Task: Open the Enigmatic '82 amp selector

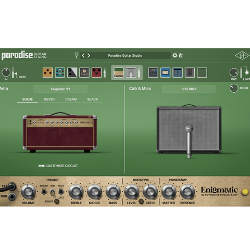Action: tap(60, 89)
